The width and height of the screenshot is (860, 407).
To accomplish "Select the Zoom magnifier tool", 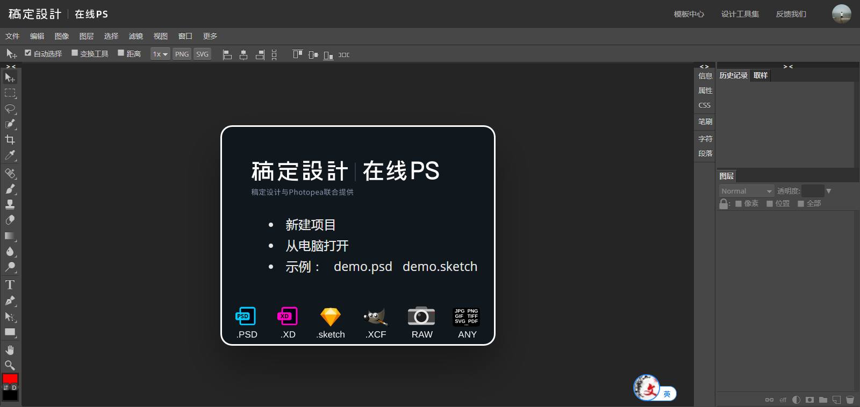I will (10, 366).
